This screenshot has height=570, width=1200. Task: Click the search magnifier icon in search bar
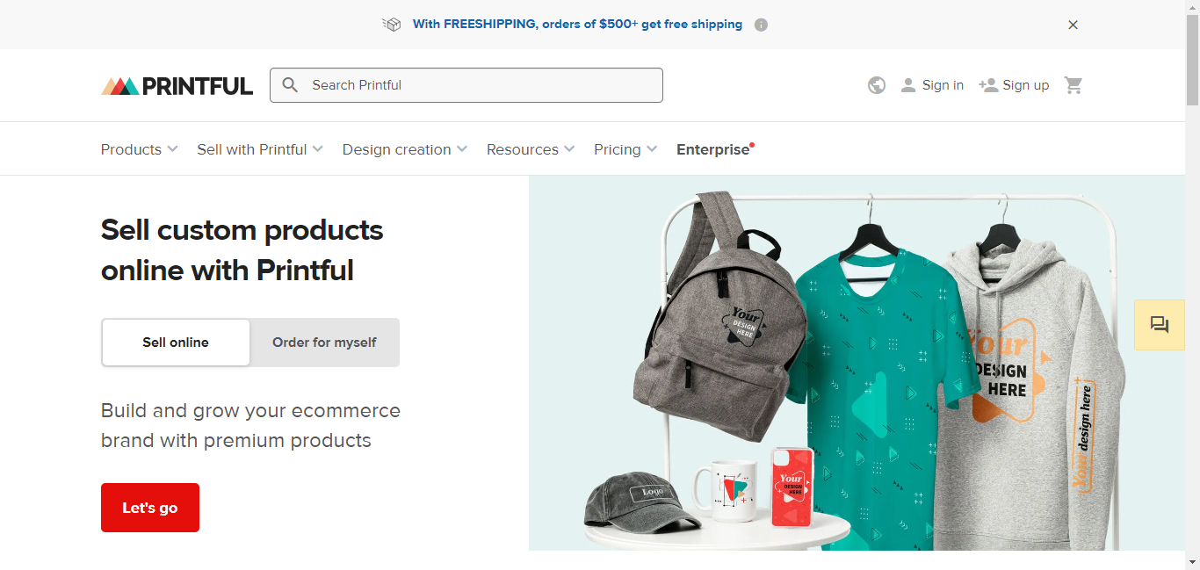click(x=291, y=84)
